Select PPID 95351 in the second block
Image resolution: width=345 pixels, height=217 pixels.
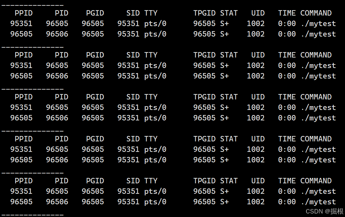(x=21, y=65)
